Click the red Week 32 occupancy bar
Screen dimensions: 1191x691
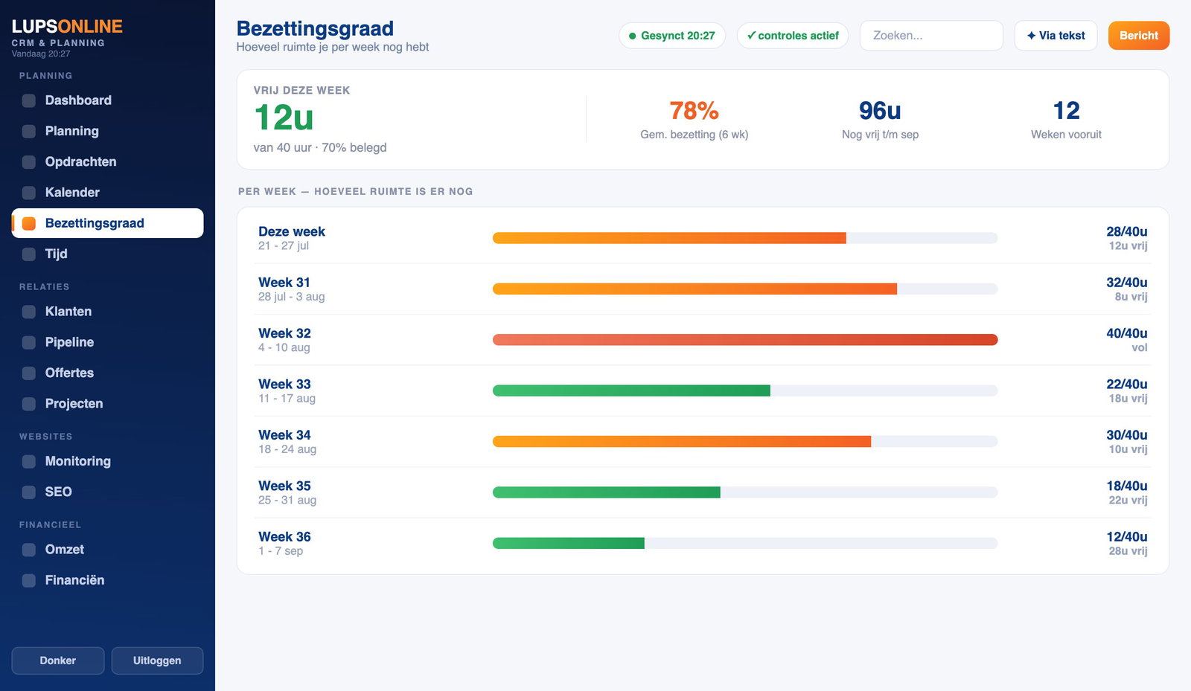tap(745, 340)
